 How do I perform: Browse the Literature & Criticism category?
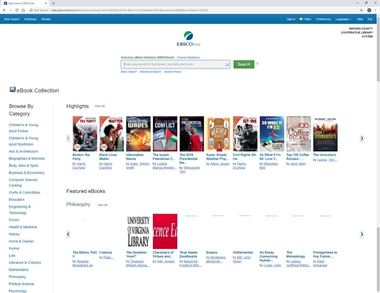25,262
